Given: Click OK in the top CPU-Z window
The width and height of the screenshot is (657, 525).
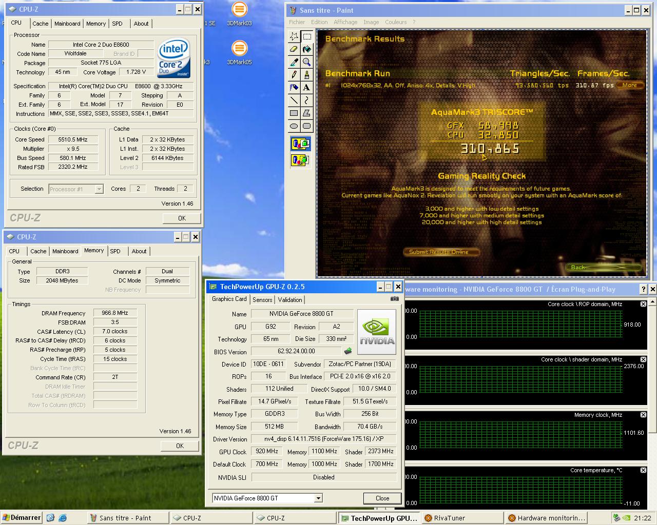Looking at the screenshot, I should click(182, 218).
